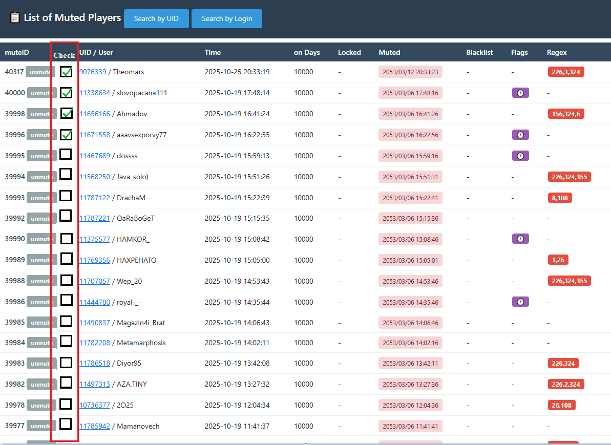
Task: Click the purple clock flag for dossss
Action: [520, 156]
